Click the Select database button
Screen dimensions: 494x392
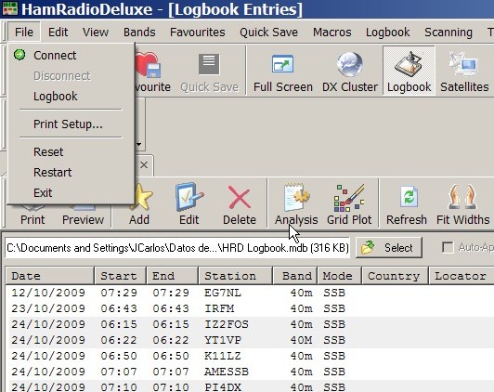[389, 248]
